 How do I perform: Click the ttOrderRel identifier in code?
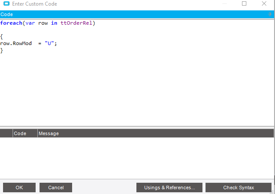pos(76,23)
